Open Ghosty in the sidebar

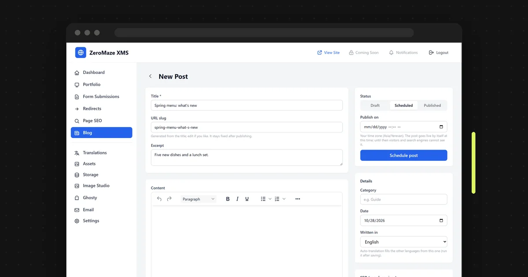tap(102, 198)
